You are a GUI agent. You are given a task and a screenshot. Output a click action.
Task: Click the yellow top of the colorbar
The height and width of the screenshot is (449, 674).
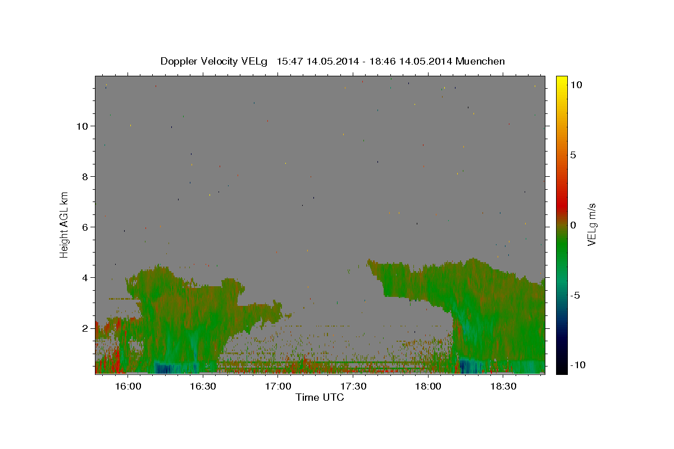click(x=561, y=81)
